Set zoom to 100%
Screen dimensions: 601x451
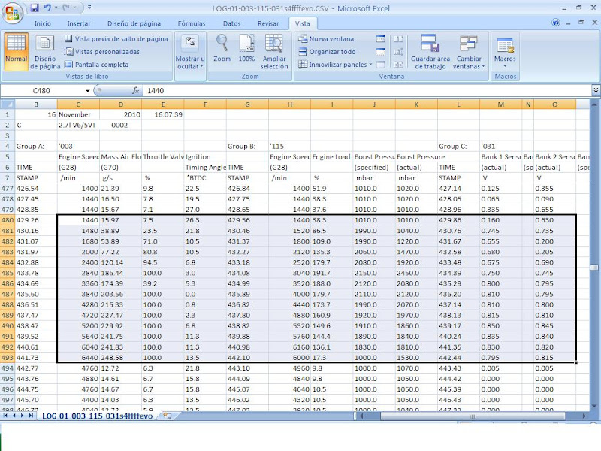click(x=246, y=48)
